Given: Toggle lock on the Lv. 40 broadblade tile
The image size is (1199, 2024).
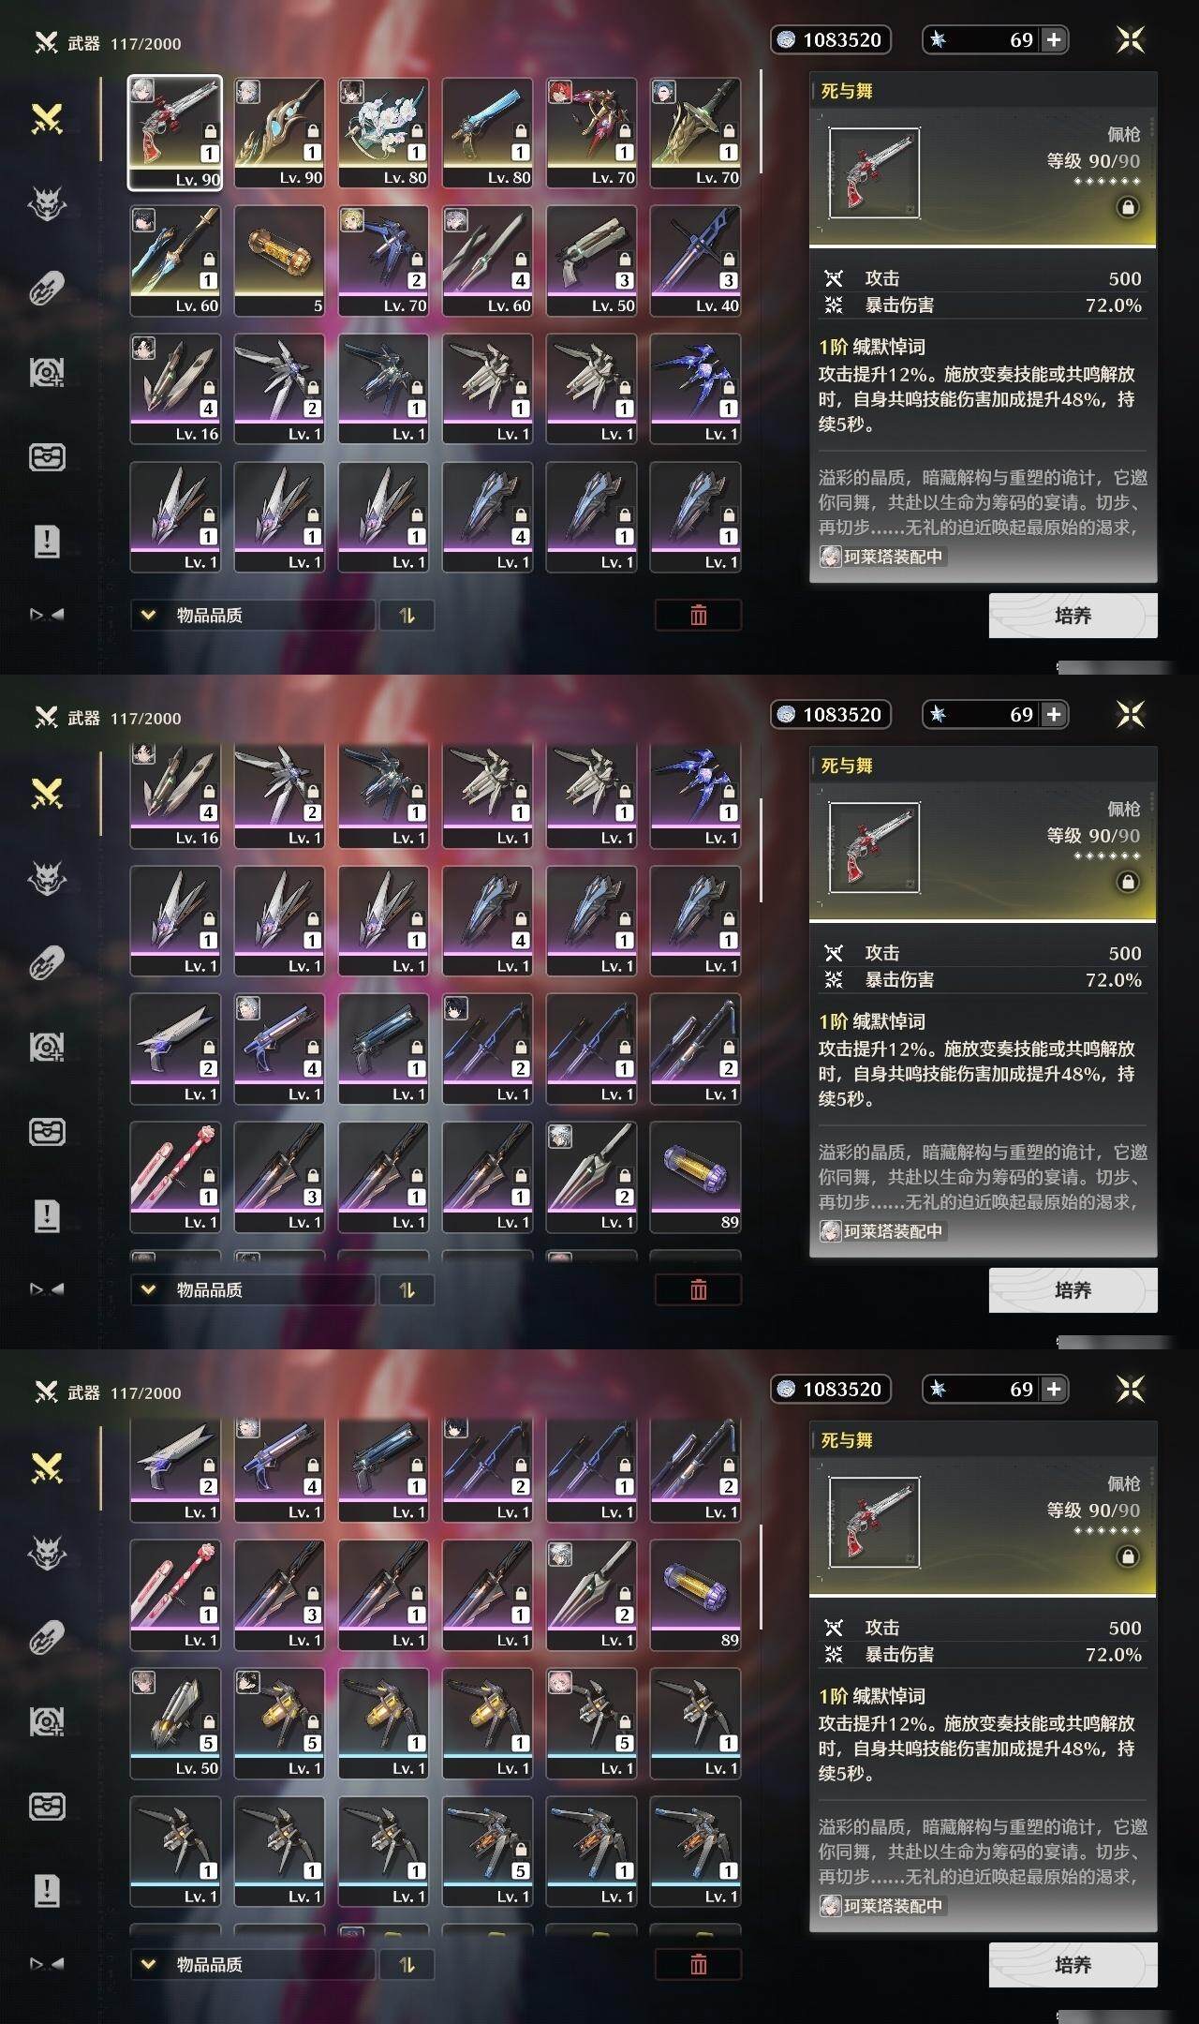Looking at the screenshot, I should pyautogui.click(x=729, y=260).
